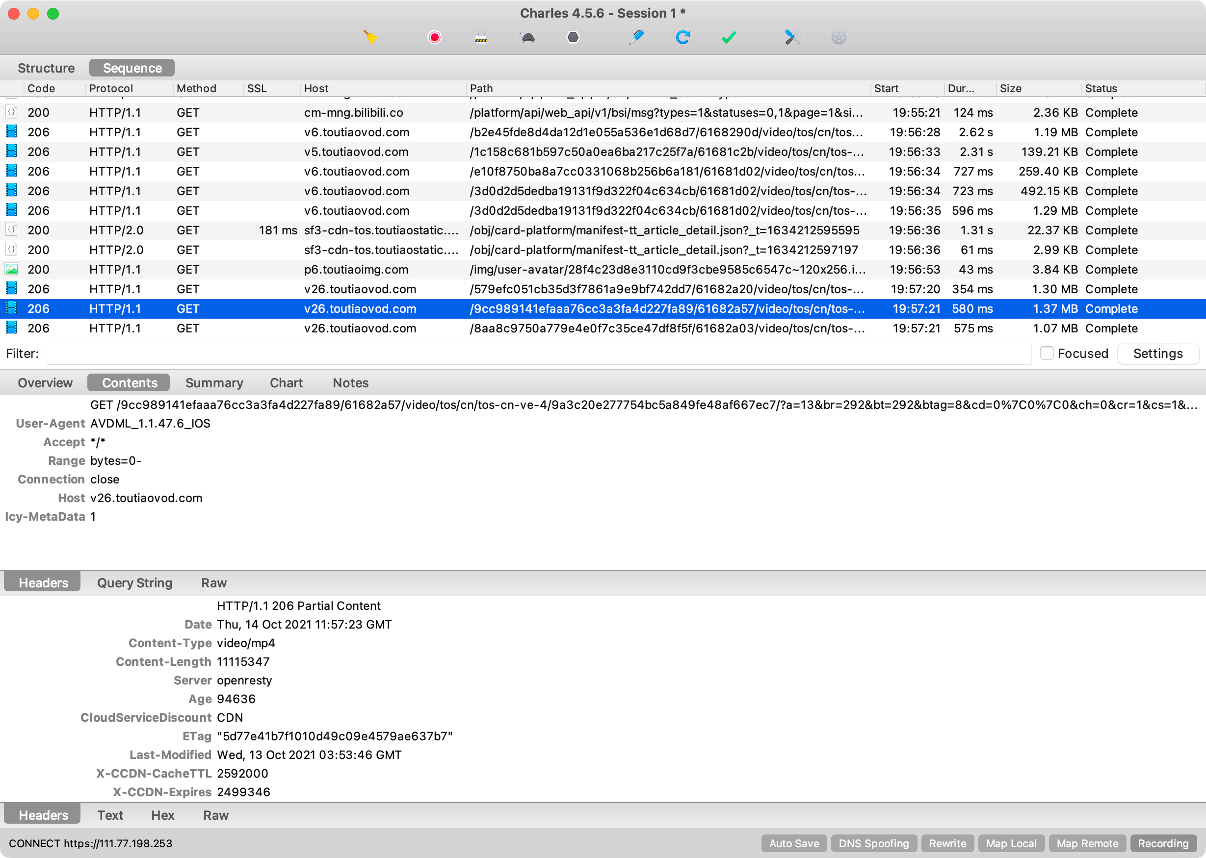
Task: Toggle Rewrite in the status bar
Action: coord(947,843)
